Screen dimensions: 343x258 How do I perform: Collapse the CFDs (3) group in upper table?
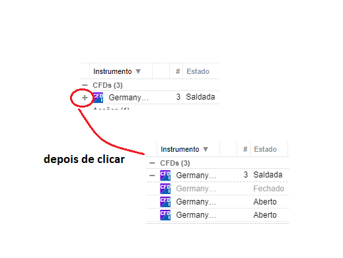point(85,85)
